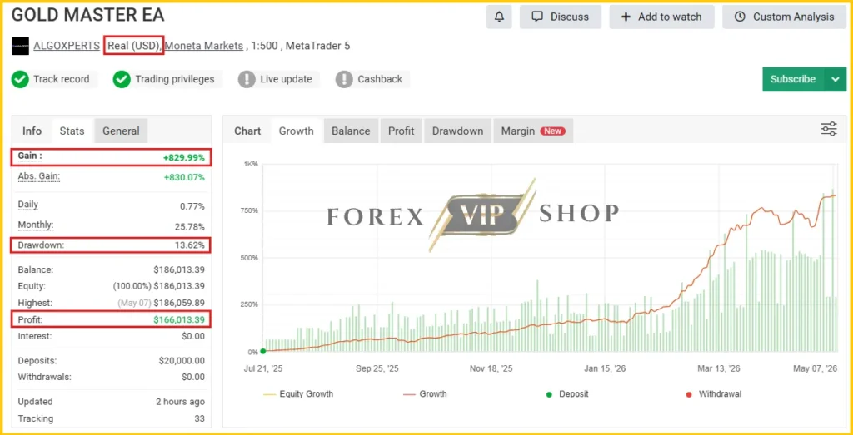This screenshot has height=435, width=853.
Task: Click the $166,013.39 profit value
Action: (x=179, y=320)
